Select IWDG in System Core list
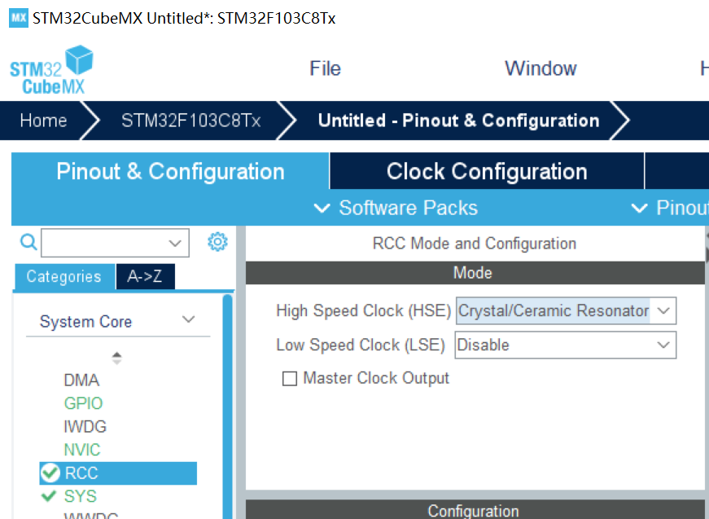 click(85, 427)
